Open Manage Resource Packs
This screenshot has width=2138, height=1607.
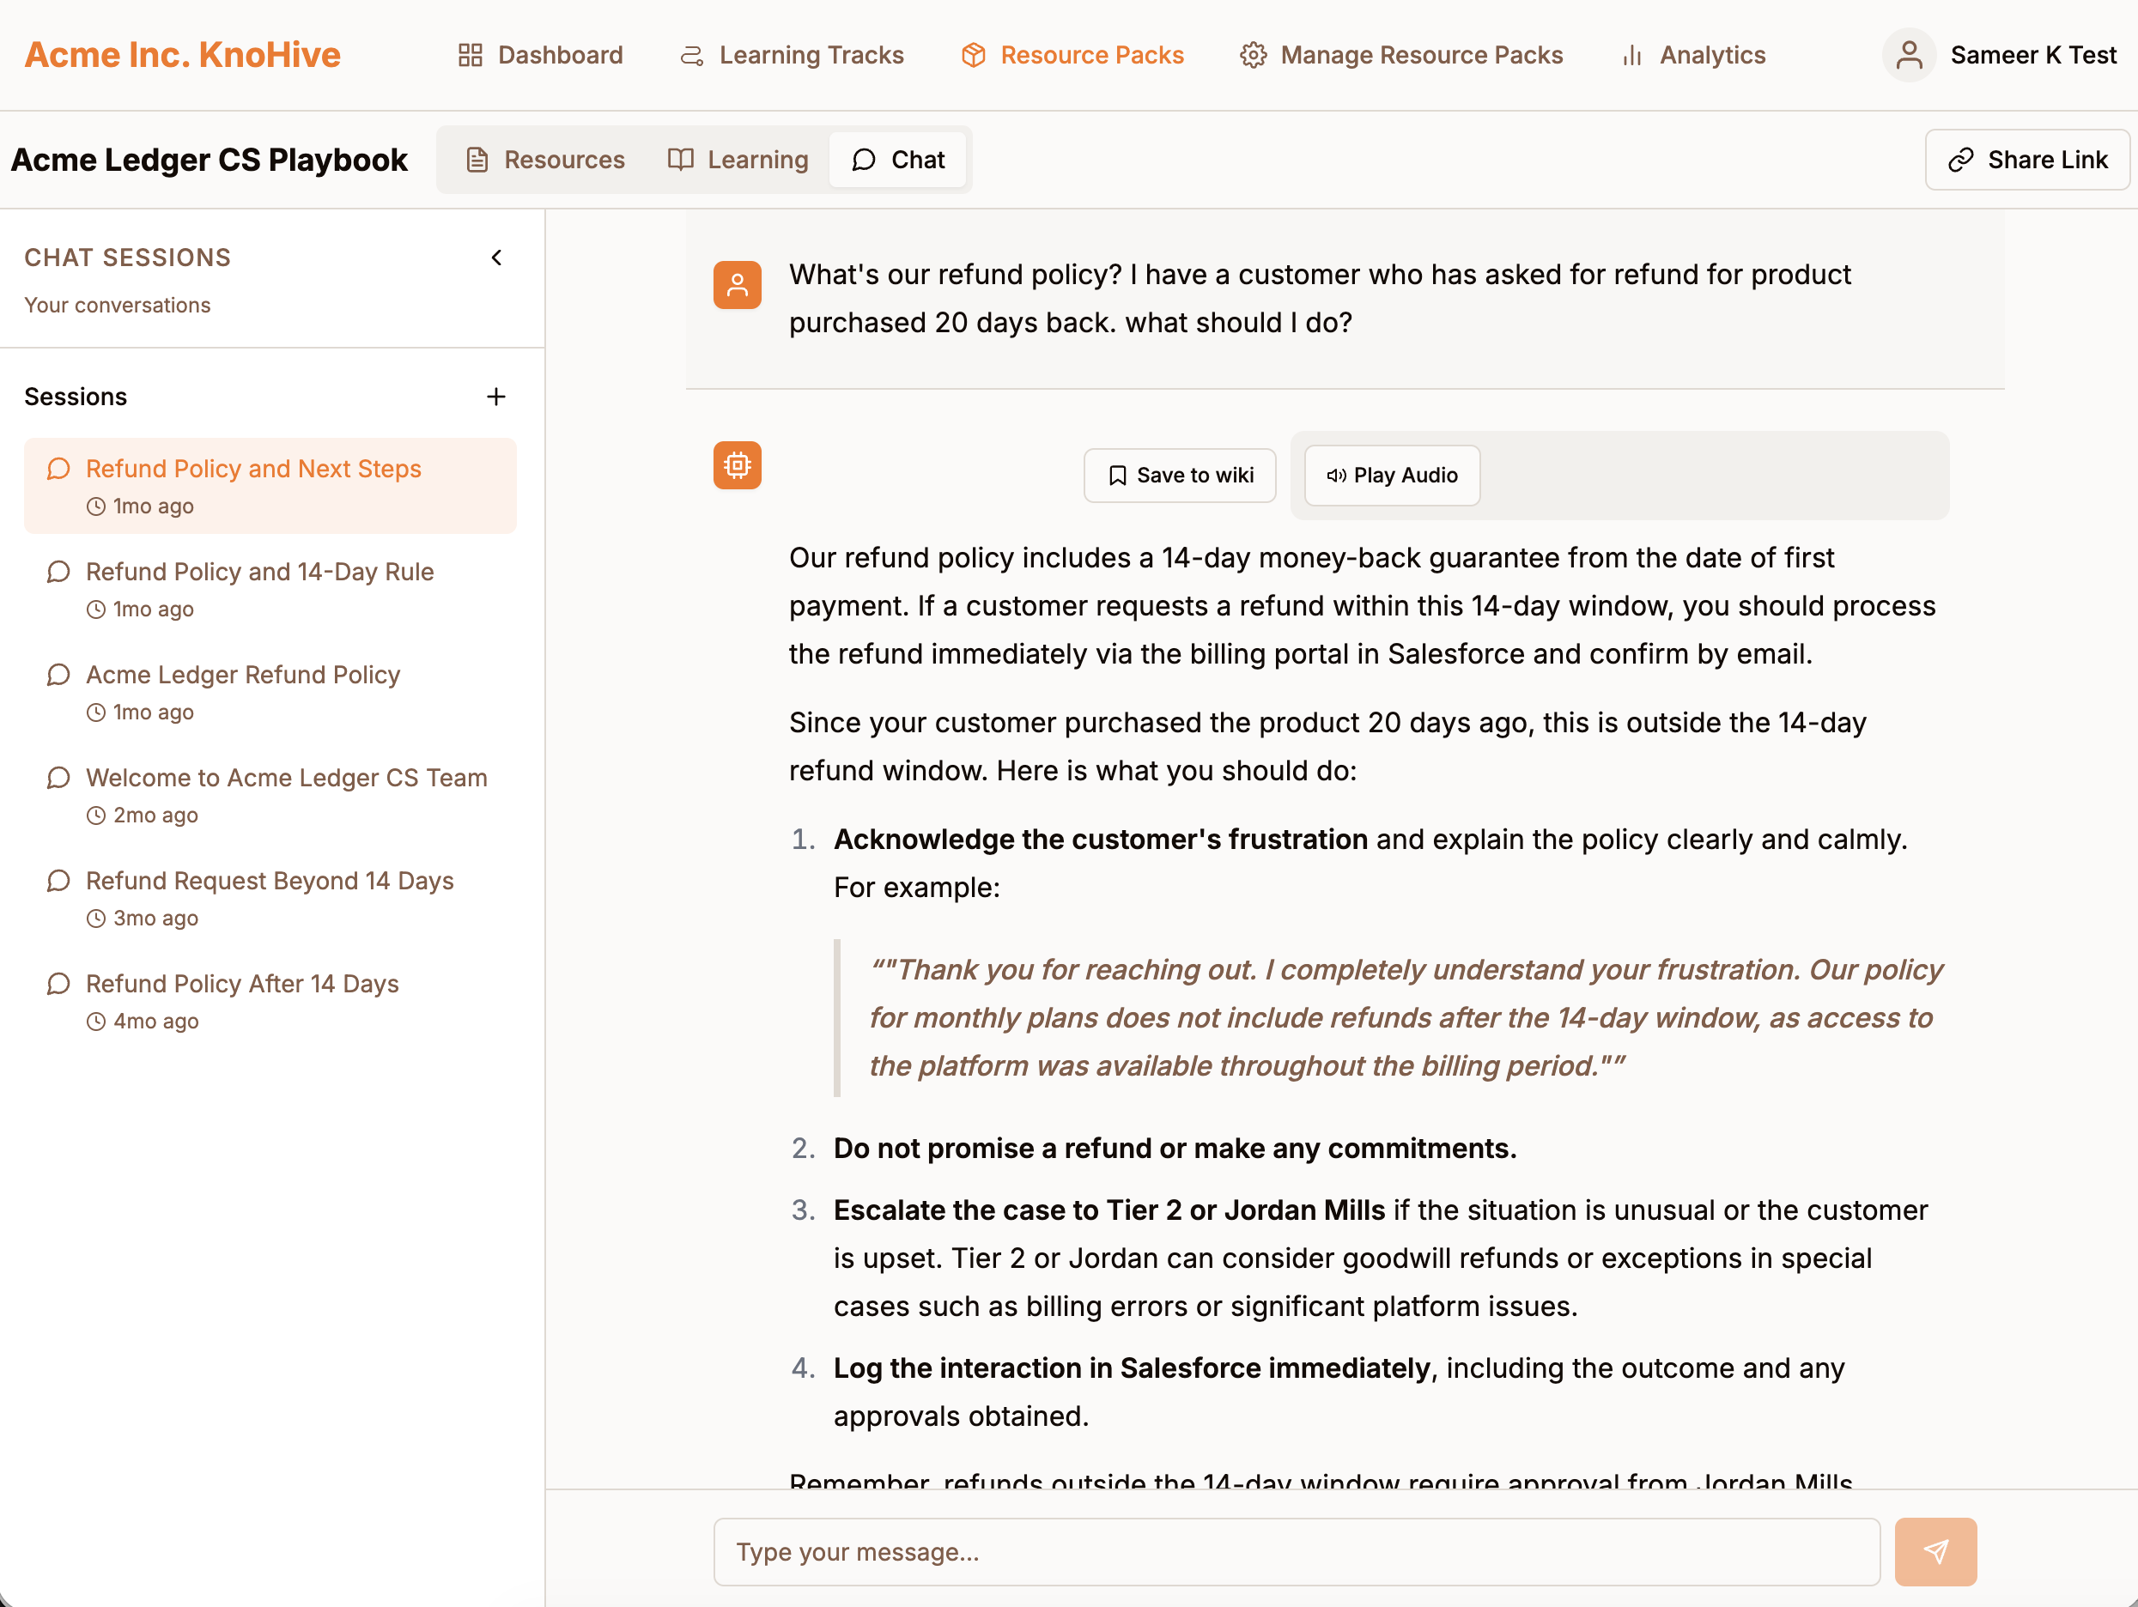click(x=1401, y=55)
